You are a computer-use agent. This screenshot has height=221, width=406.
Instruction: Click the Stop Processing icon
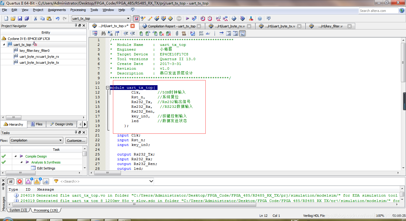[x=179, y=18]
